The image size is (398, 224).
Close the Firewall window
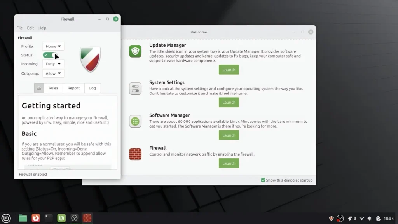point(116,19)
